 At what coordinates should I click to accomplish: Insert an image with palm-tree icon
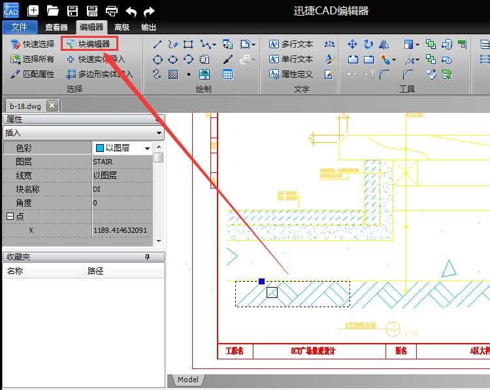click(204, 74)
